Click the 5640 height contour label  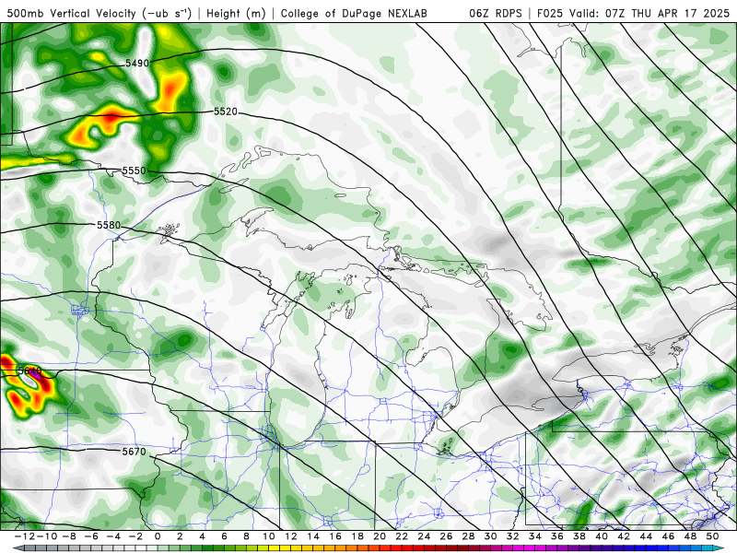click(30, 371)
